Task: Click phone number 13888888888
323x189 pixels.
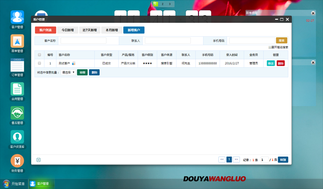Action: pyautogui.click(x=208, y=63)
